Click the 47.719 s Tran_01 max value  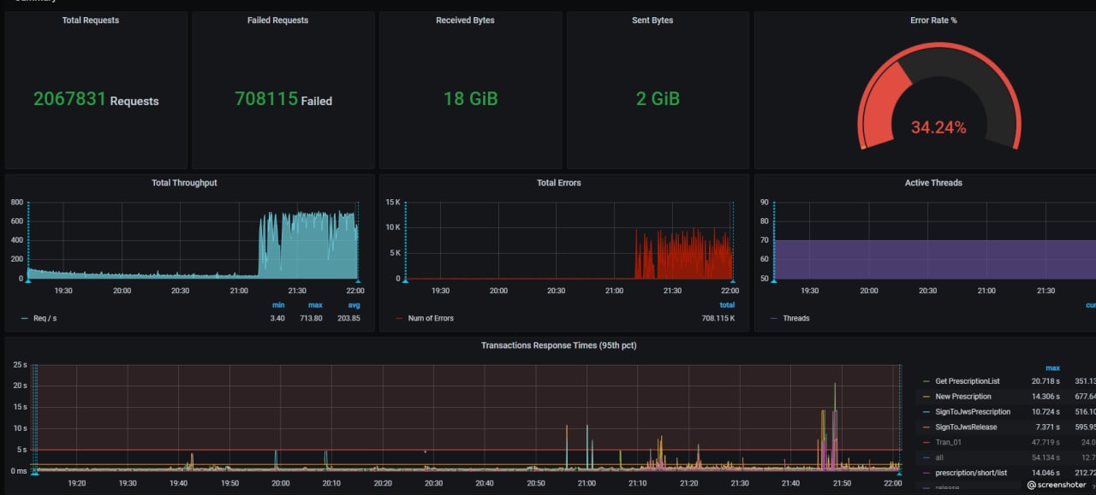(x=1045, y=443)
